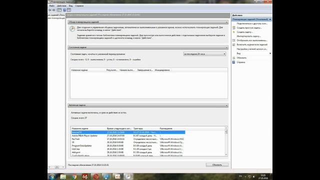Screen dimensions: 320x180
Task: Select the RacTask row in active tasks
Action: [x=128, y=139]
